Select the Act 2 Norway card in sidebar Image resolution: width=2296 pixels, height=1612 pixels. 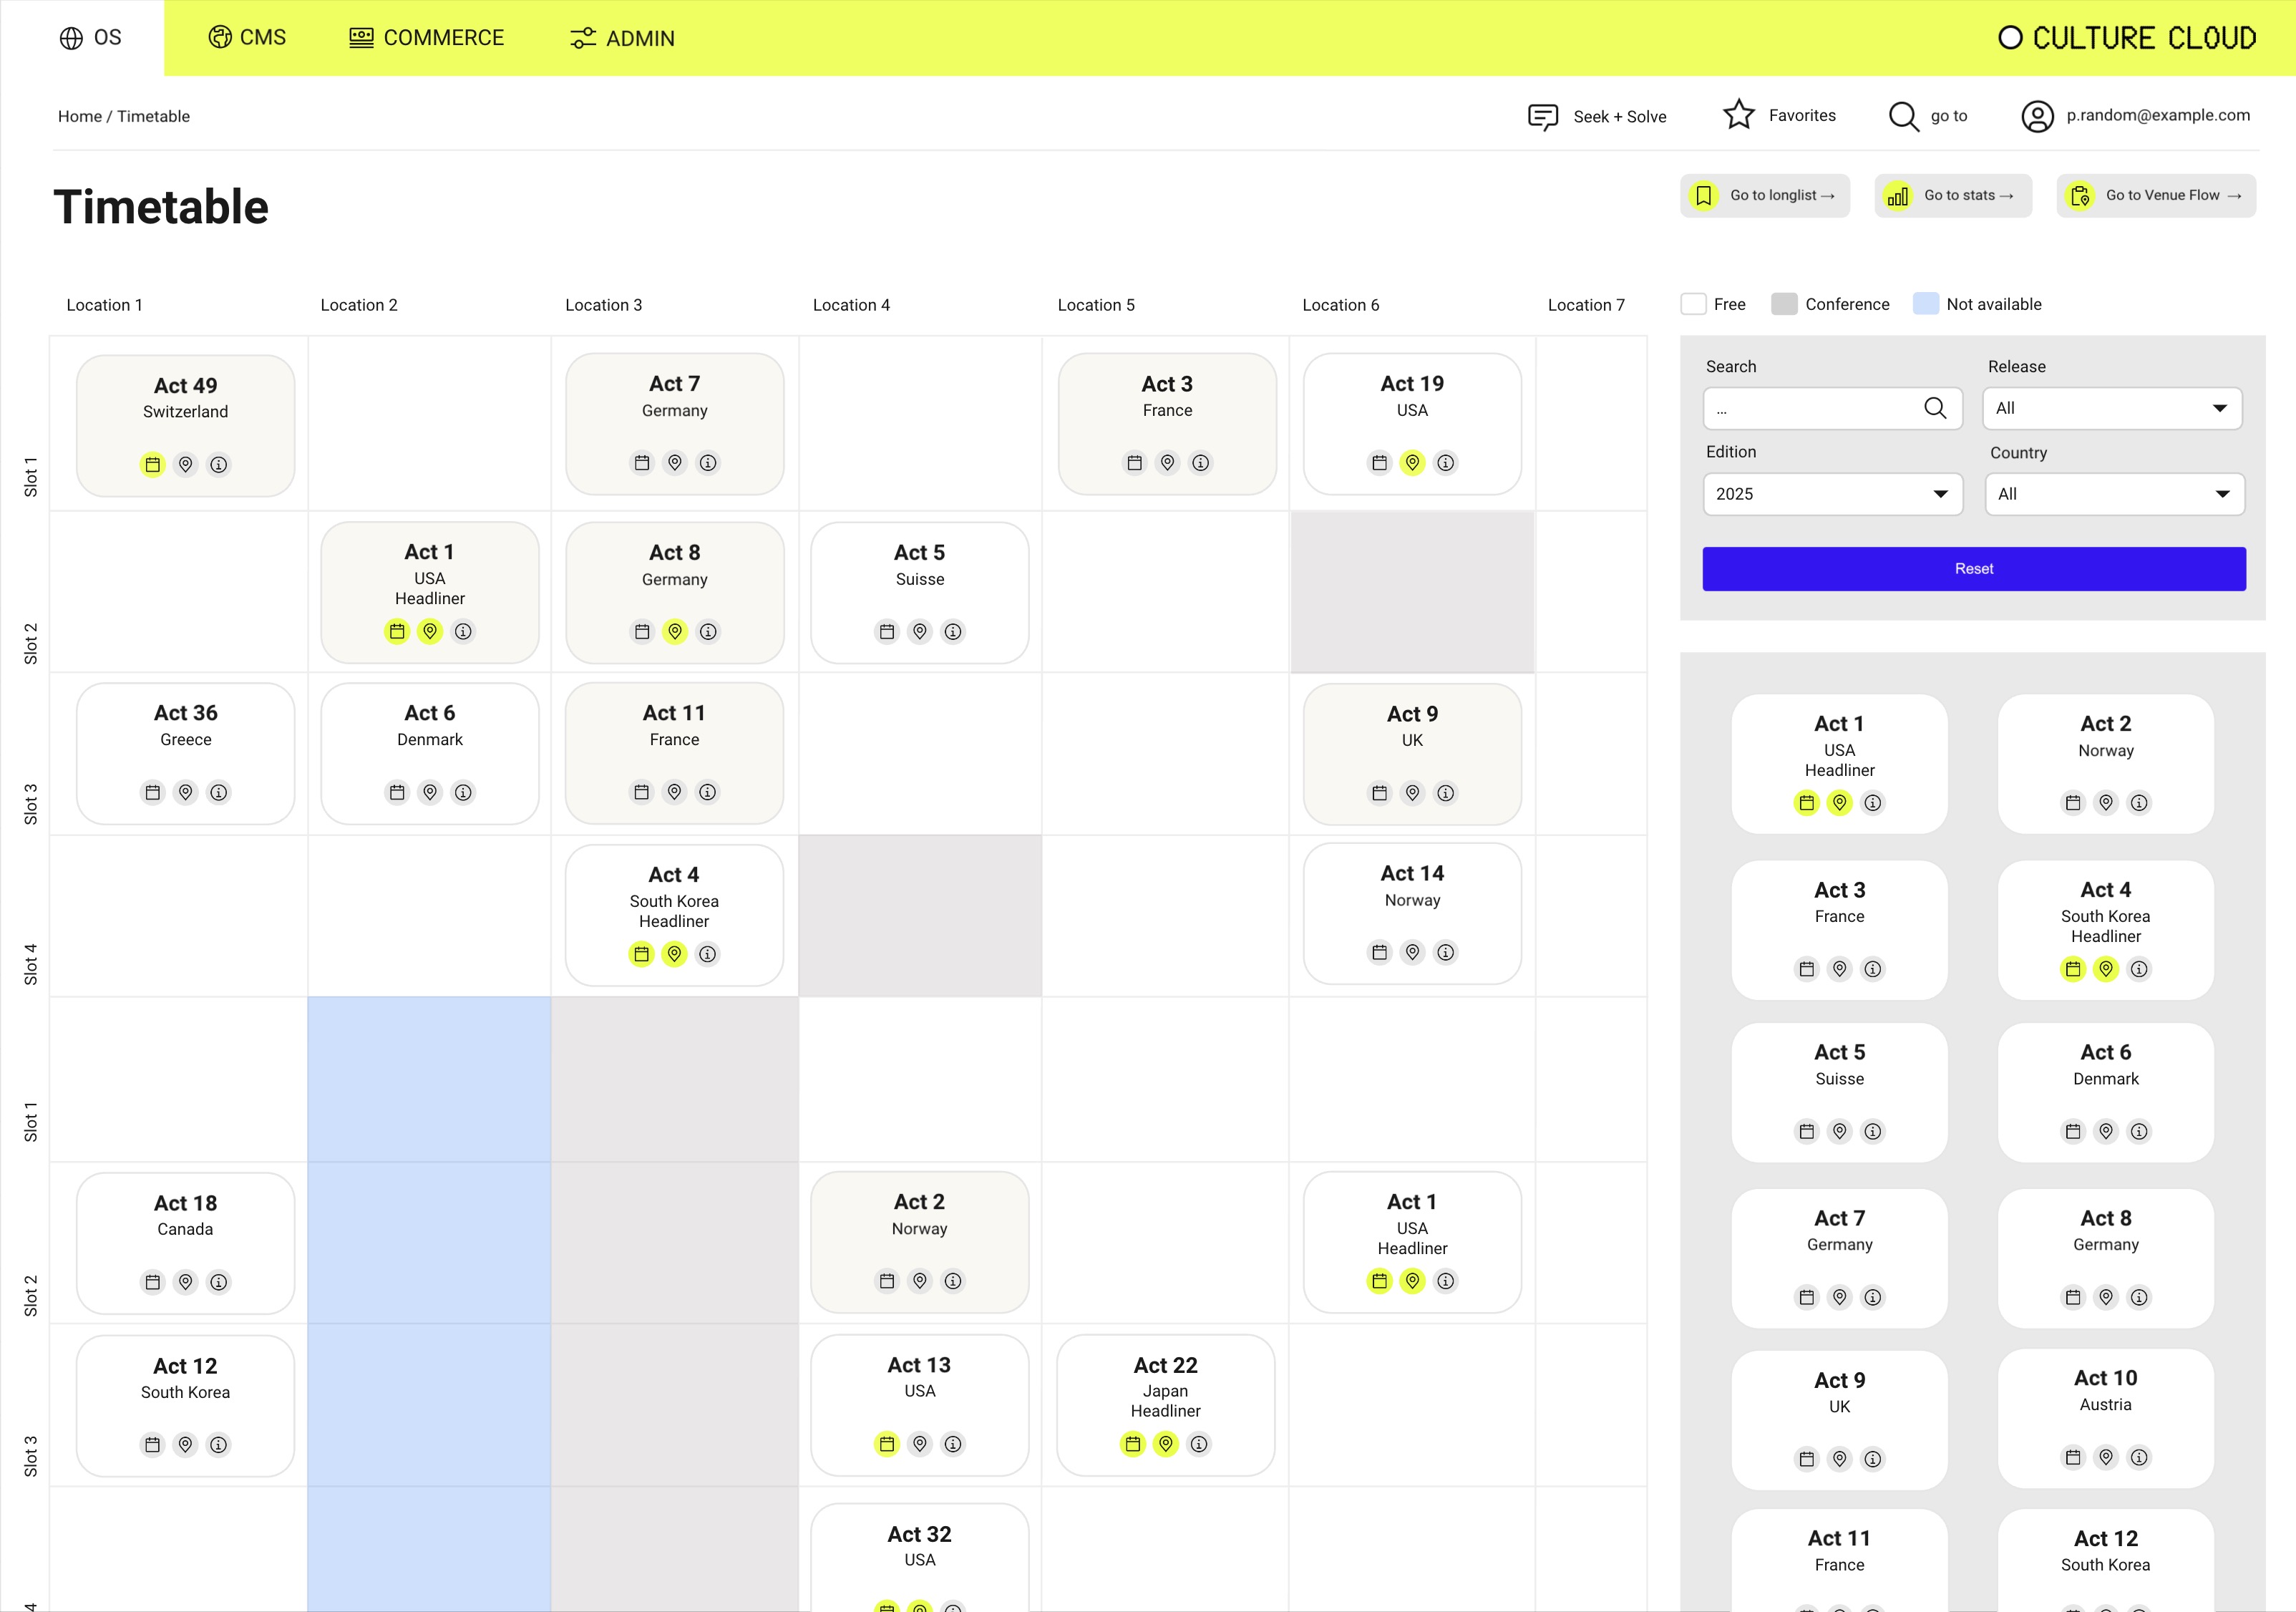pos(2106,764)
